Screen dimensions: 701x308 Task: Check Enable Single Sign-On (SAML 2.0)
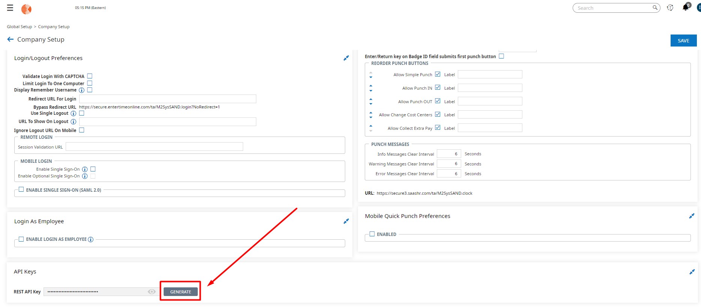tap(21, 190)
